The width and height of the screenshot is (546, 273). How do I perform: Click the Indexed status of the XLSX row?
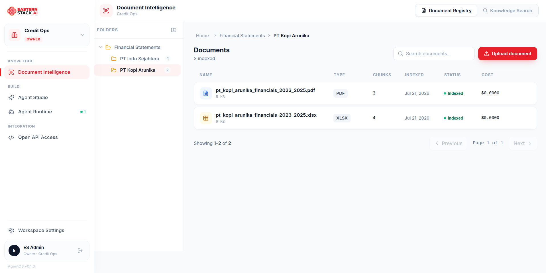click(x=453, y=118)
